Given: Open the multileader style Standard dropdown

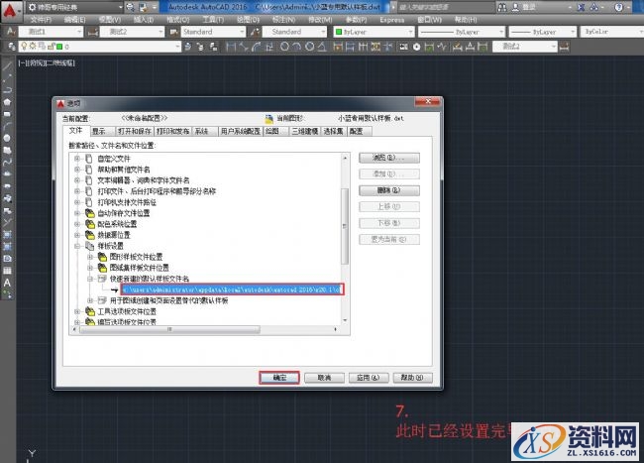Looking at the screenshot, I should click(x=294, y=32).
